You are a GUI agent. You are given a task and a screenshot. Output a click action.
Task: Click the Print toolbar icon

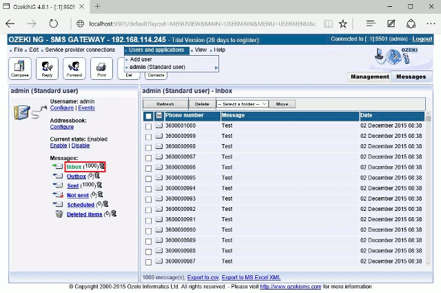[101, 68]
